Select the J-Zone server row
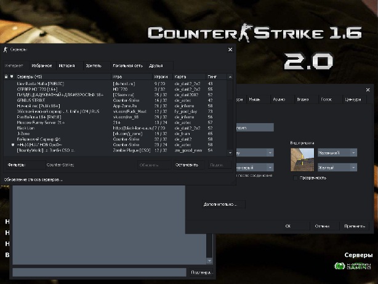This screenshot has height=284, width=378. (115, 134)
